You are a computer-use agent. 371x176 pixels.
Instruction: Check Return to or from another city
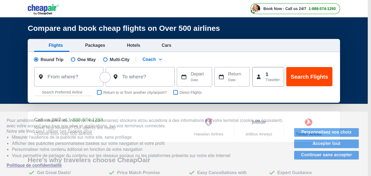tap(99, 92)
